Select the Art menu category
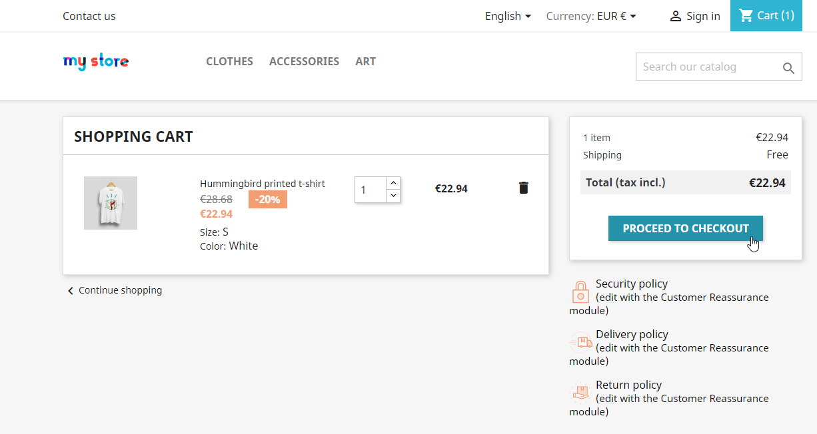The image size is (817, 434). [x=365, y=61]
